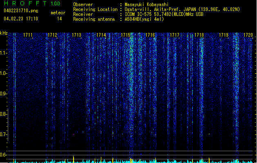Image resolution: width=257 pixels, height=163 pixels.
Task: Click the 1719 time marker
Action: pyautogui.click(x=224, y=35)
